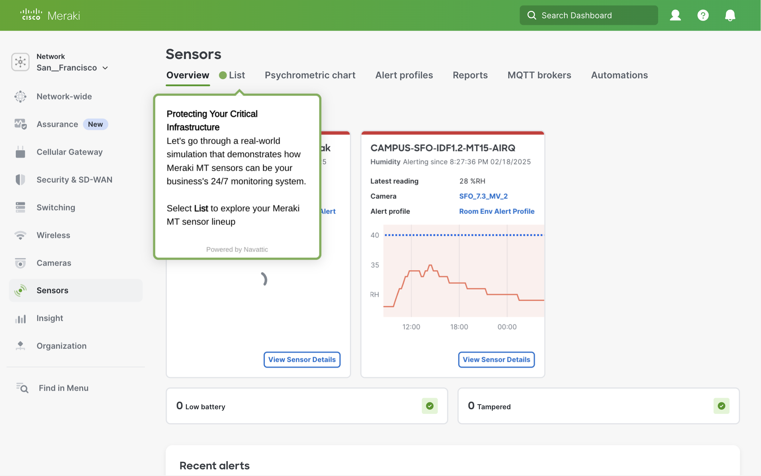Screen dimensions: 761x476
Task: Click the user account profile icon
Action: 675,15
